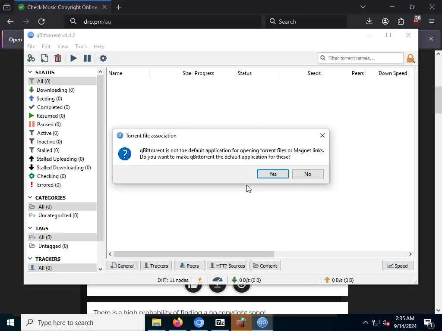Show hidden system tray icons
Screen dimensions: 442x331
[365, 322]
